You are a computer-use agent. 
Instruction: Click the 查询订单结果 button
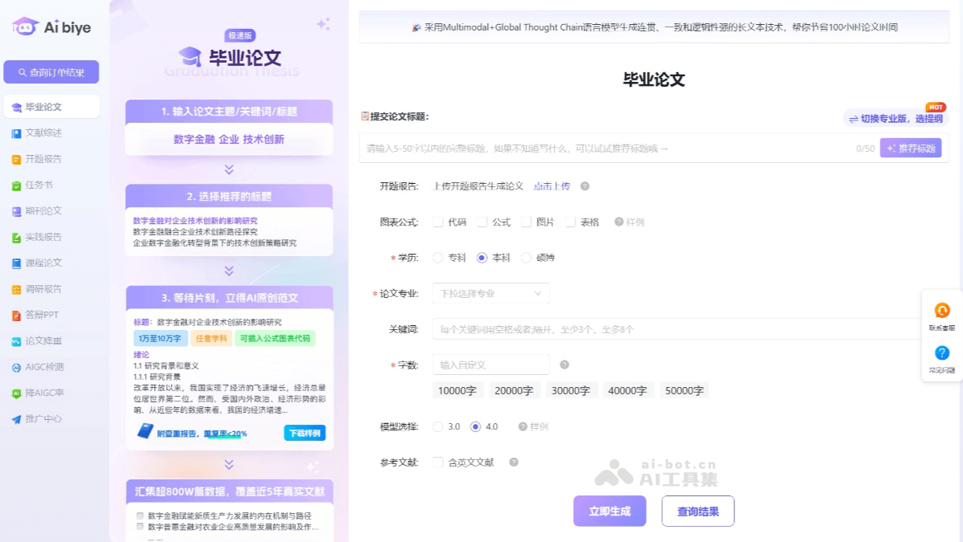(x=51, y=72)
